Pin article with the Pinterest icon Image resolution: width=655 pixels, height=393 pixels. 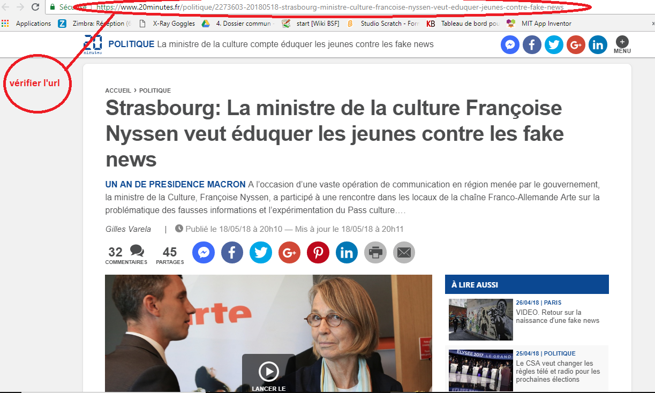(318, 252)
